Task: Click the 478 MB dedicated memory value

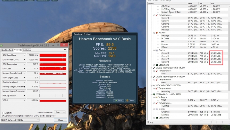Action: pos(35,87)
